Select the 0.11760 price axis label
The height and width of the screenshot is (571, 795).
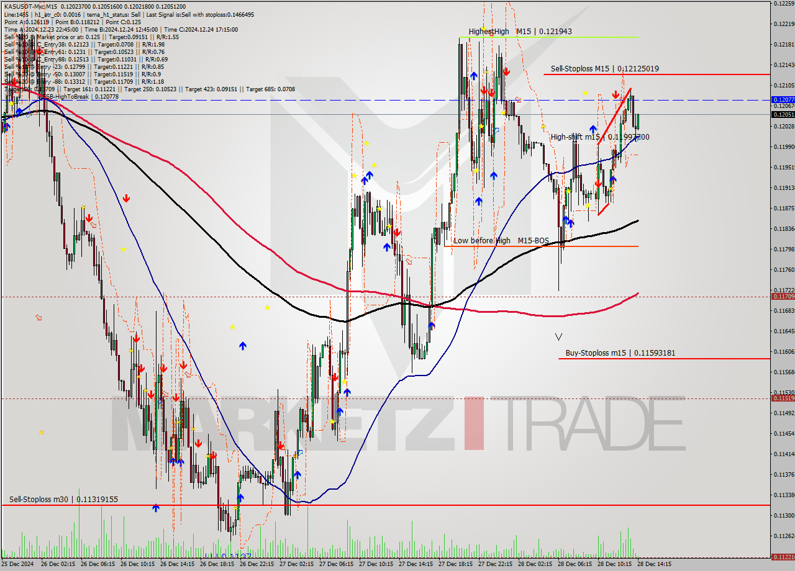point(784,270)
